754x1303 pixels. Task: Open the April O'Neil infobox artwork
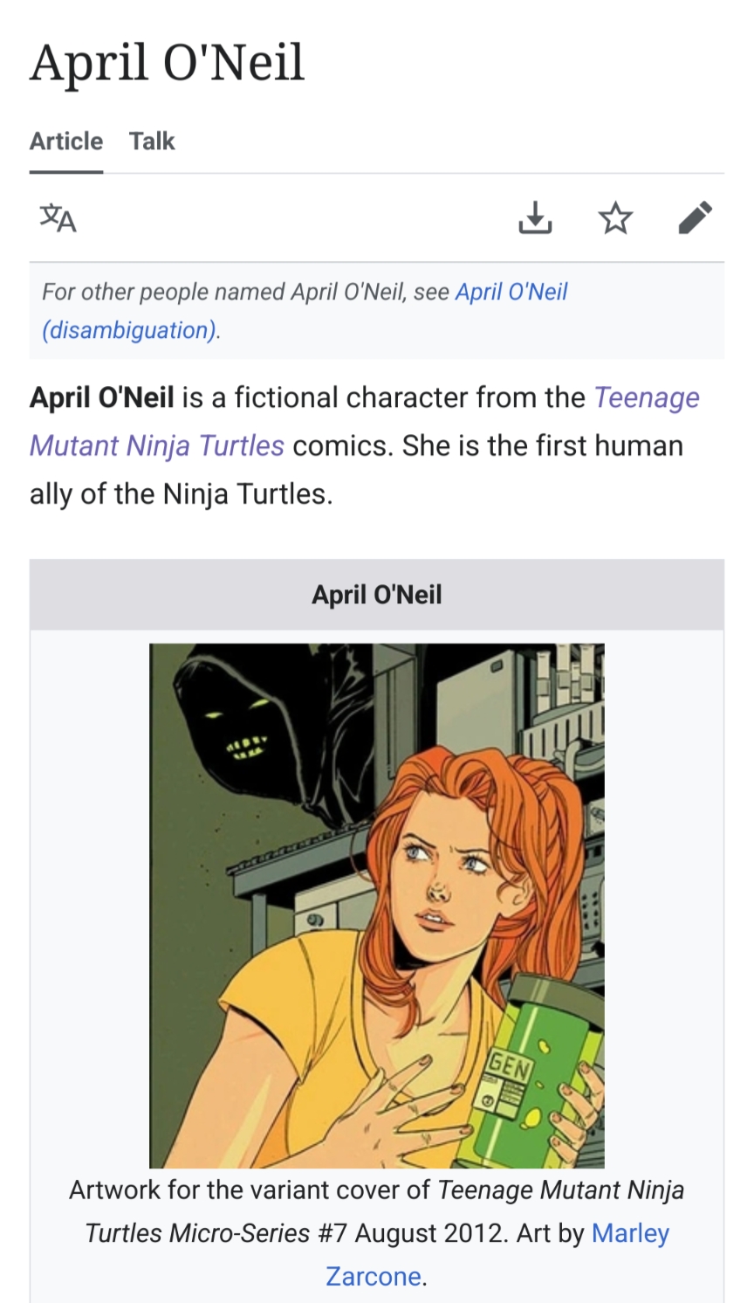coord(376,905)
